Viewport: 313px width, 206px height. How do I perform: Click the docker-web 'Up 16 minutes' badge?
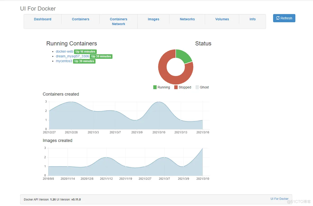85,52
